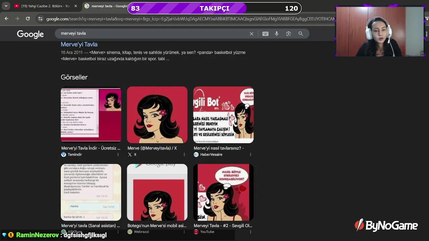Open the Sevgili Bot image thumbnail
Screen dimensions: 429x241
click(223, 115)
